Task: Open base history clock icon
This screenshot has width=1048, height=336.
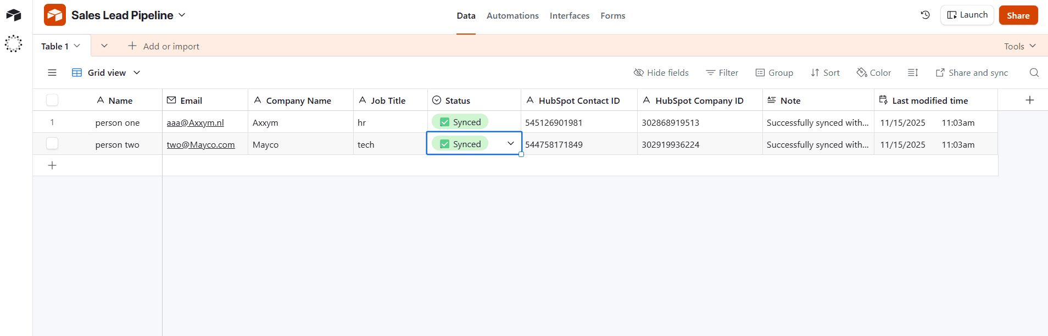Action: tap(926, 15)
